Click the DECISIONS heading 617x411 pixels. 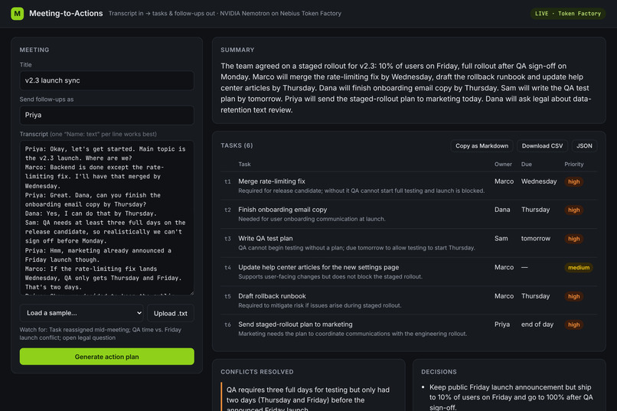tap(439, 372)
